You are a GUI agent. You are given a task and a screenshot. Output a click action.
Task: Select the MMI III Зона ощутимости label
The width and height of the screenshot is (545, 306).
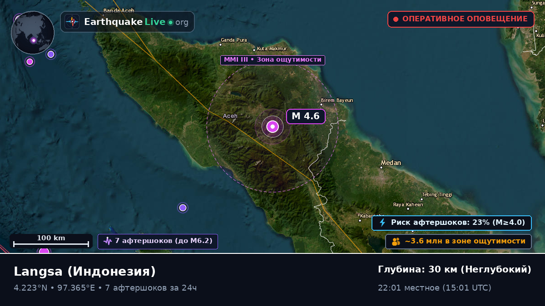(x=272, y=60)
